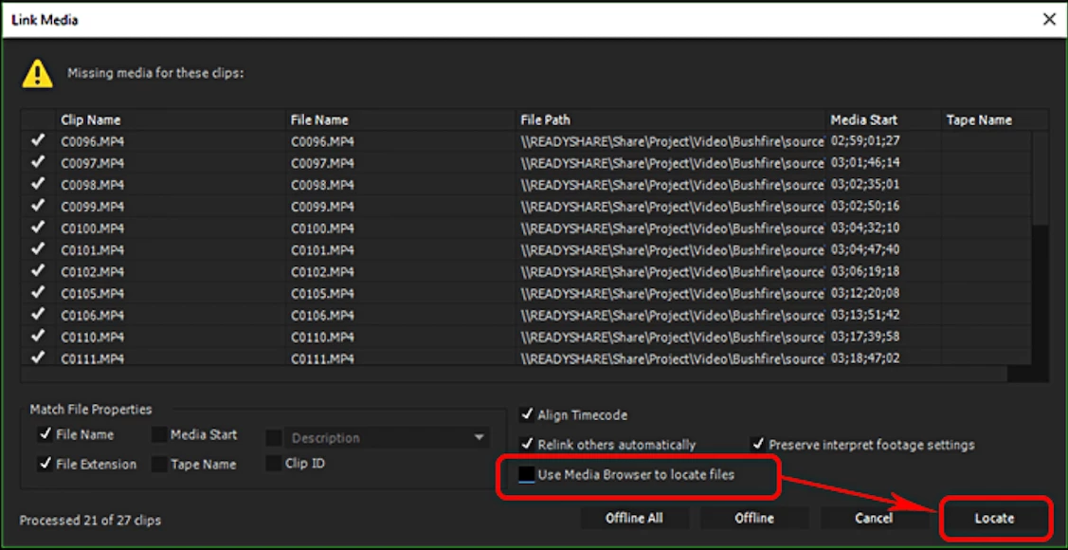Click the clip list horizontal scrollbar

coord(515,375)
